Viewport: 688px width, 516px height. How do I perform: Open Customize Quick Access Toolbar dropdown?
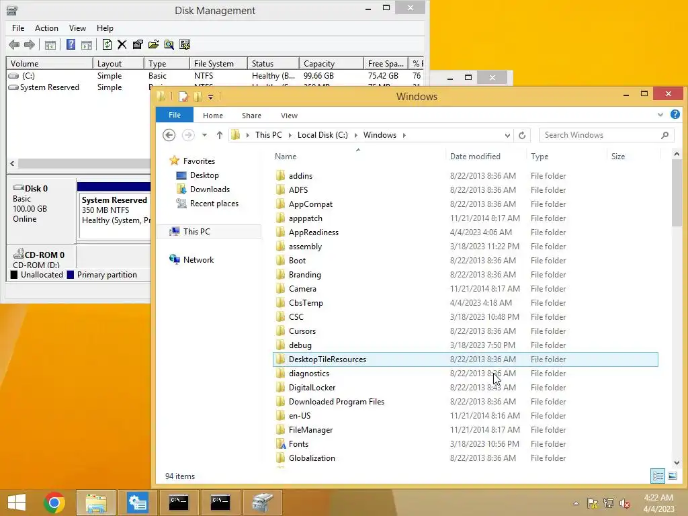pos(210,97)
